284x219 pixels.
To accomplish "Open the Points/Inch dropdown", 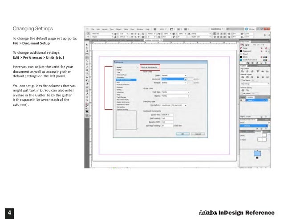I will pos(174,105).
